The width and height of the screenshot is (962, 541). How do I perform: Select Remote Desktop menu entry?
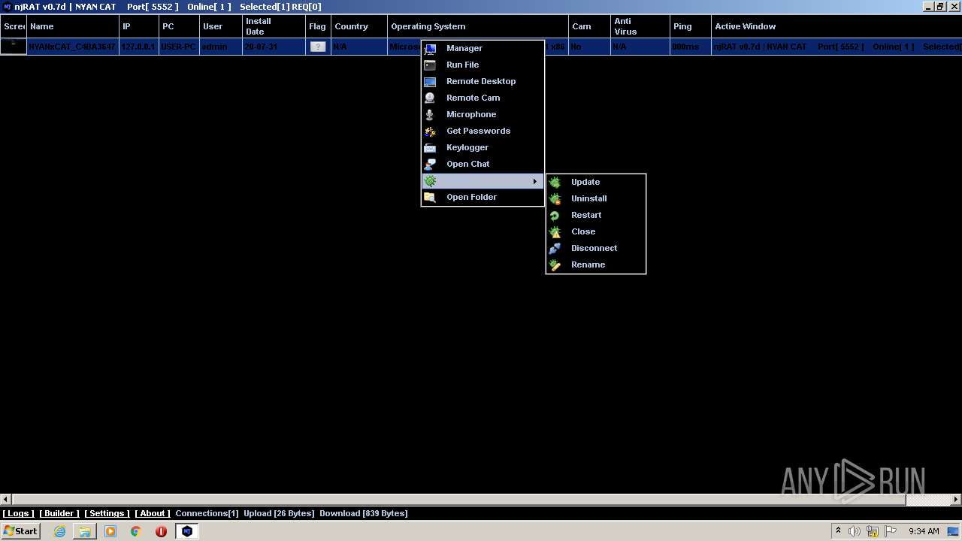pos(483,81)
